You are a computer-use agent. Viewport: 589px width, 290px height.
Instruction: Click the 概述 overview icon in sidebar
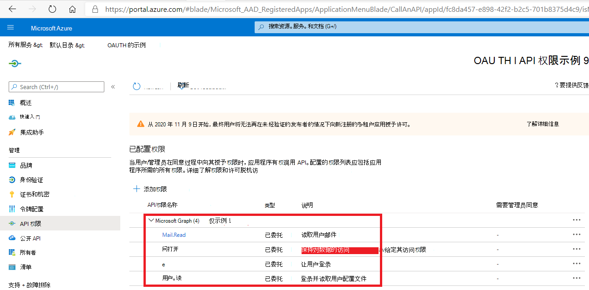pyautogui.click(x=12, y=103)
